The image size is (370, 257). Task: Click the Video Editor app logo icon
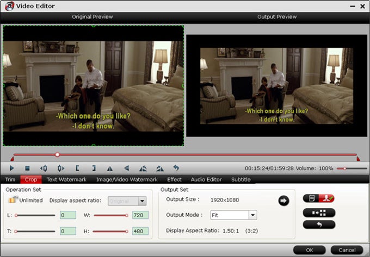(9, 6)
